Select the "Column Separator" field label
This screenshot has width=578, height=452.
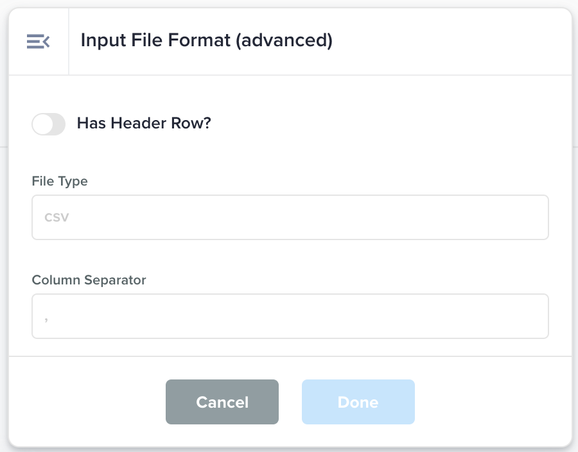pyautogui.click(x=89, y=280)
